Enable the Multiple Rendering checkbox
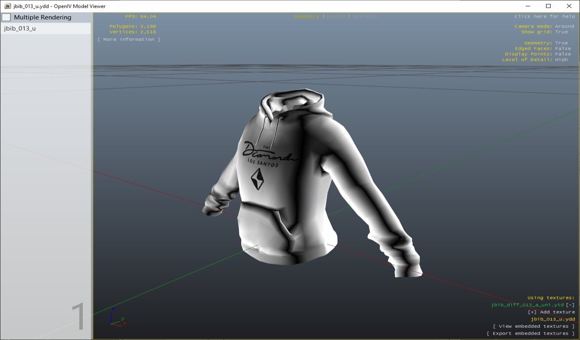The height and width of the screenshot is (340, 580). pyautogui.click(x=7, y=18)
